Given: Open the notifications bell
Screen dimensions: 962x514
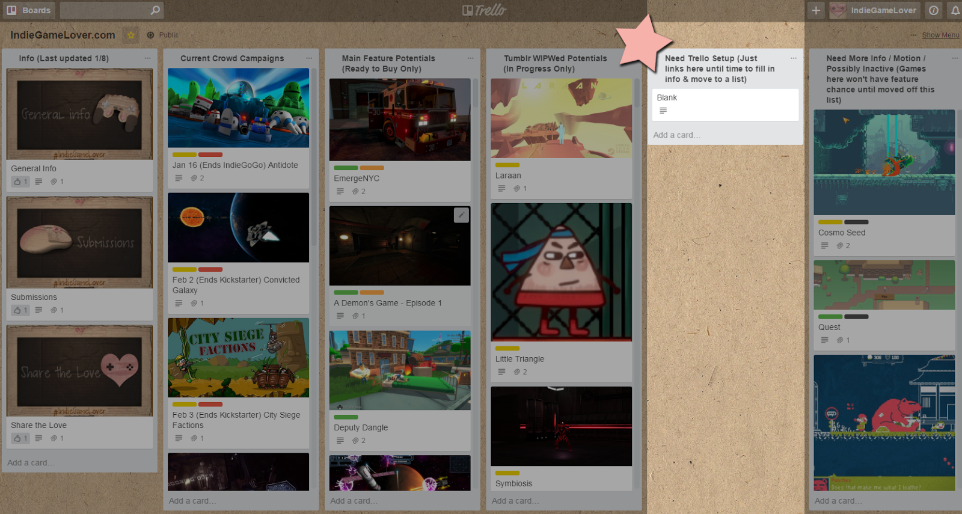Looking at the screenshot, I should pyautogui.click(x=955, y=10).
